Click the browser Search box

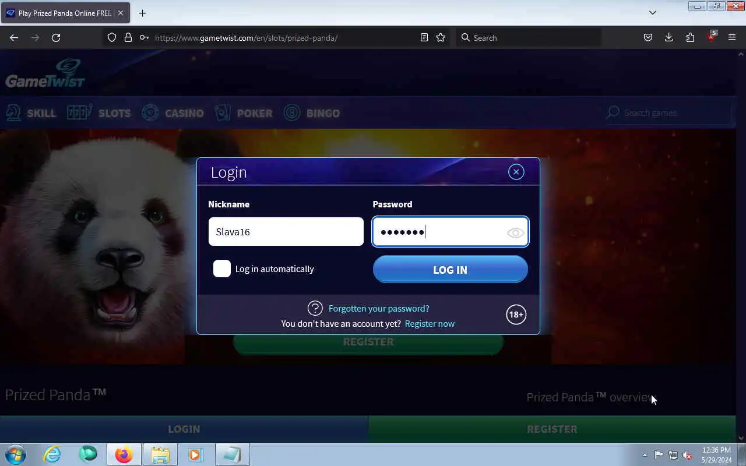(529, 37)
